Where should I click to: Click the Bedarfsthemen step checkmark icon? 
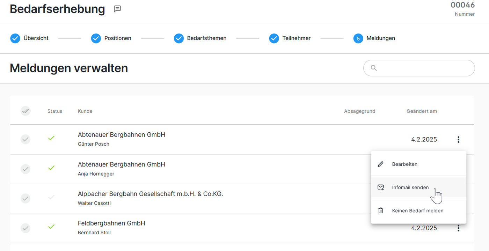coord(179,38)
